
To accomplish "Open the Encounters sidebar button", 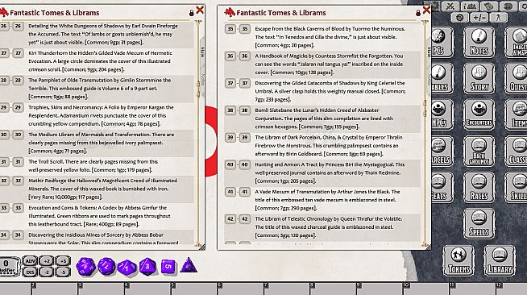I will [x=479, y=115].
